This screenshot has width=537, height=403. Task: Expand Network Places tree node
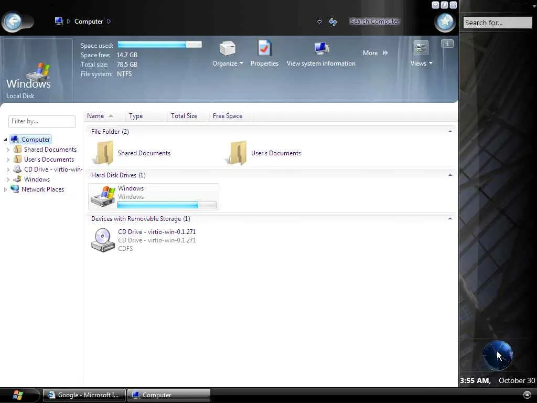tap(5, 189)
